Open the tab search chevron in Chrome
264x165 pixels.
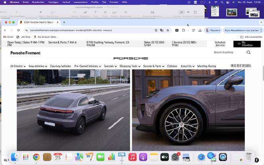[261, 22]
